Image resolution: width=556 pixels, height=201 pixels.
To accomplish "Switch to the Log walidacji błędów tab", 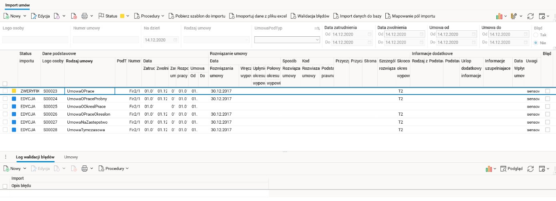I will pos(35,157).
